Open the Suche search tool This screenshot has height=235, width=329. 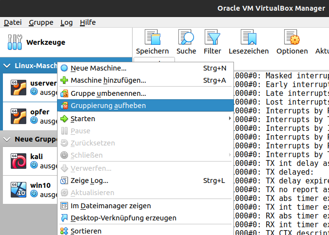[x=186, y=38]
